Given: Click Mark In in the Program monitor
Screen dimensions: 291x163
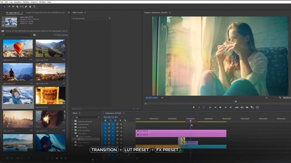Looking at the screenshot, I should (x=199, y=107).
